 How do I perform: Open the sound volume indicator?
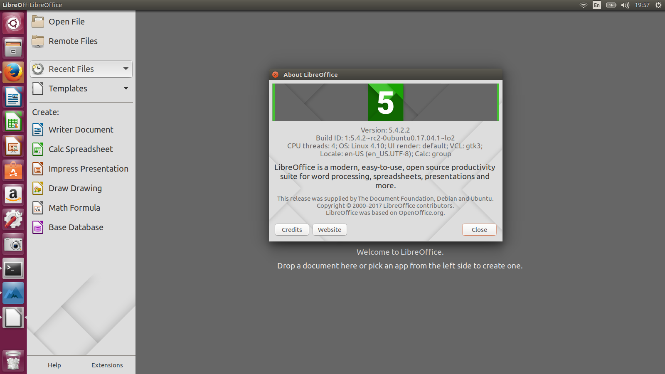point(625,5)
